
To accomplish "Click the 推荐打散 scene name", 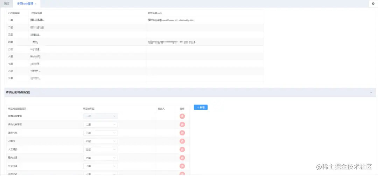I will [13, 133].
